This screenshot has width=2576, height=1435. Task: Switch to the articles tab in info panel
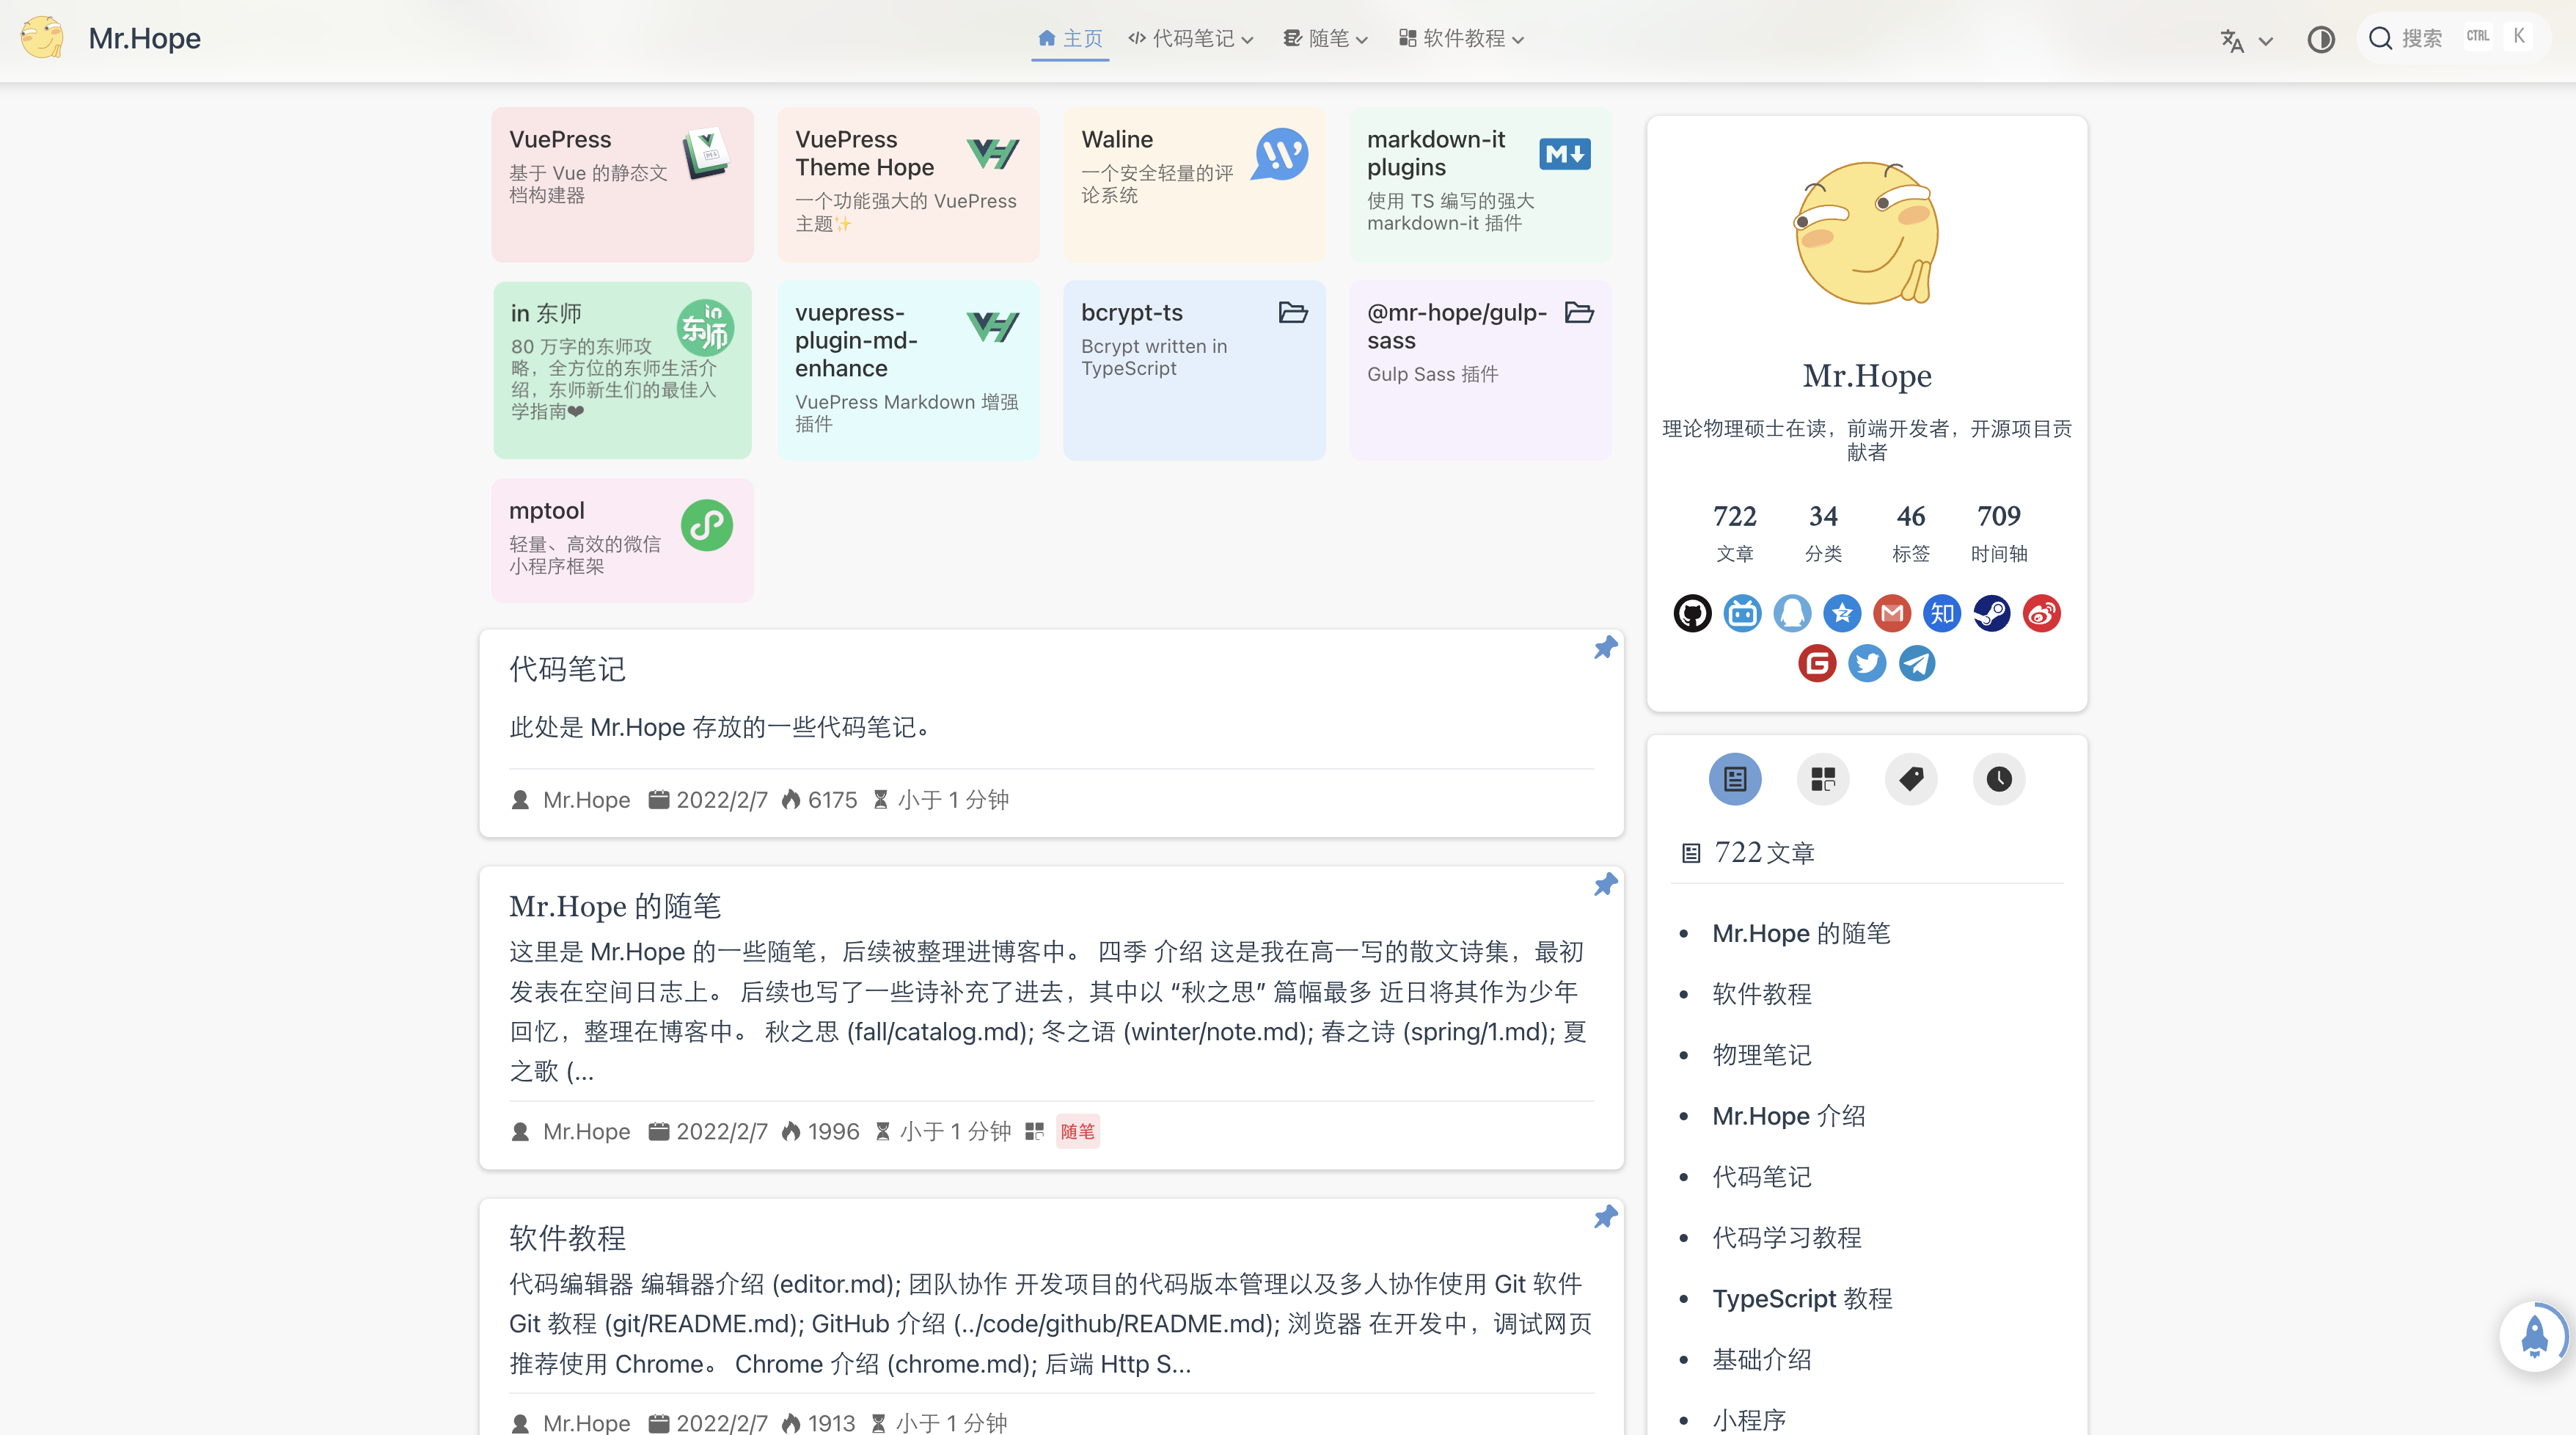coord(1735,779)
